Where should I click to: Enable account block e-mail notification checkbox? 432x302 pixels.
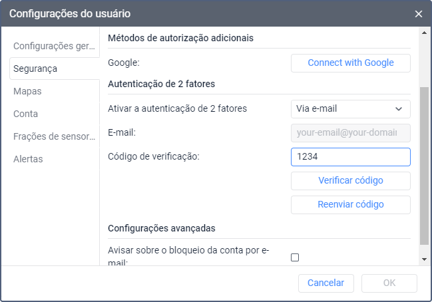point(295,257)
